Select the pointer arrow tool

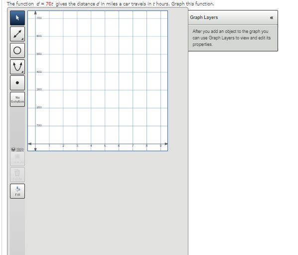[17, 18]
